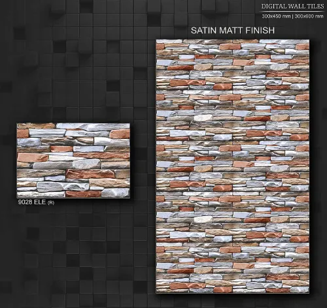Click the SATIN MATT FINISH heading

pos(233,30)
